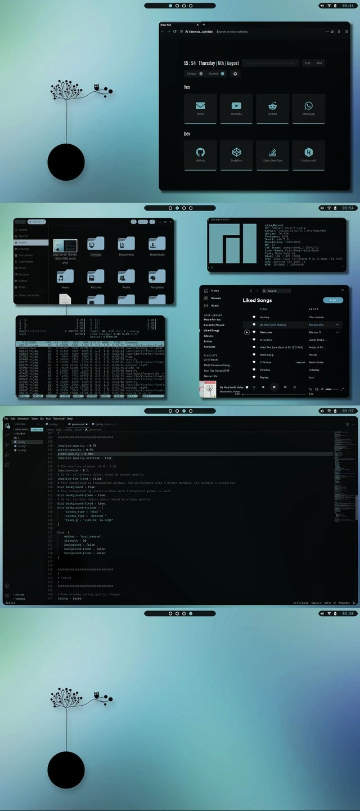Screen dimensions: 360x811
Task: Open more options on the Be Kind row
Action: [337, 325]
